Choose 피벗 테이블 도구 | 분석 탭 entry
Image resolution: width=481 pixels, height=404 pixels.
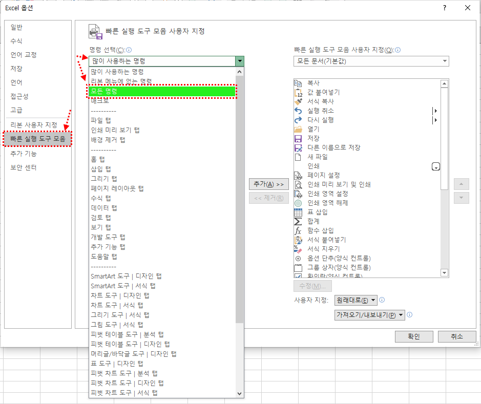tap(162, 334)
